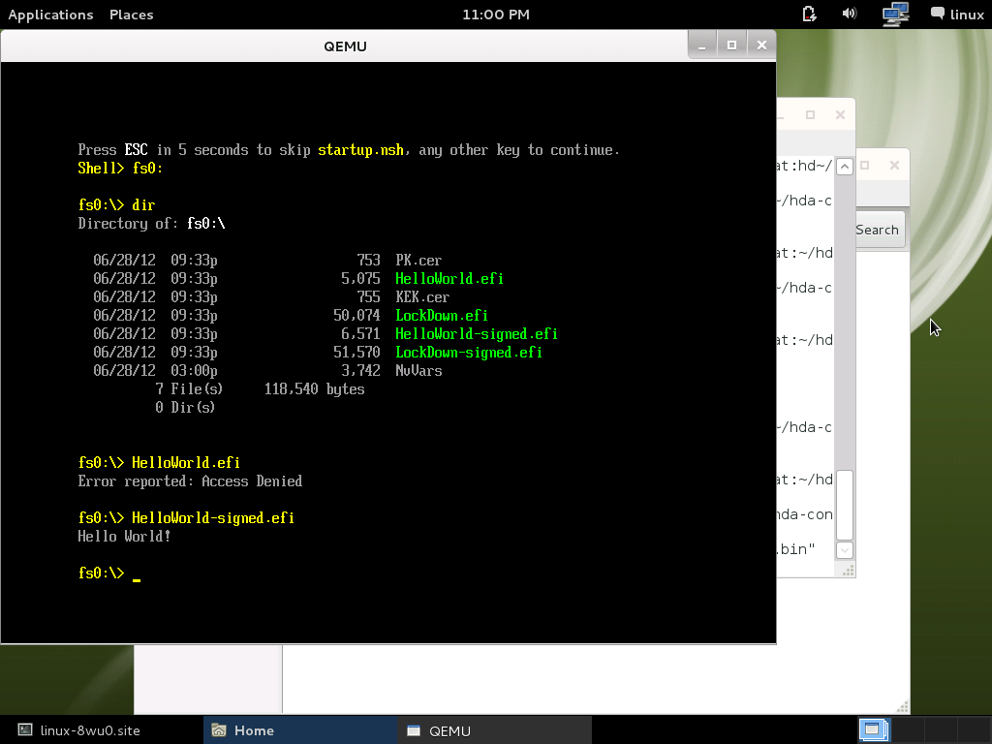This screenshot has height=744, width=992.
Task: Maximize the QEMU window
Action: (732, 45)
